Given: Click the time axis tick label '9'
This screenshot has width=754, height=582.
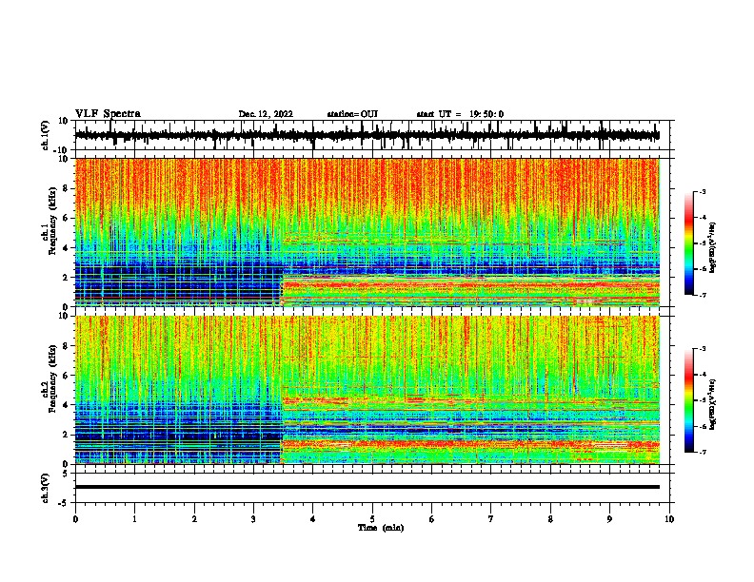Looking at the screenshot, I should click(x=609, y=519).
